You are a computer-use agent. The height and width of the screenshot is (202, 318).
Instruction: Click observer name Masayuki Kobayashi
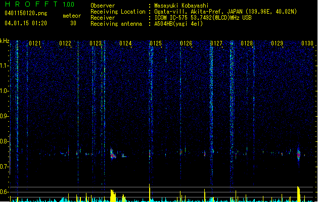pos(181,6)
